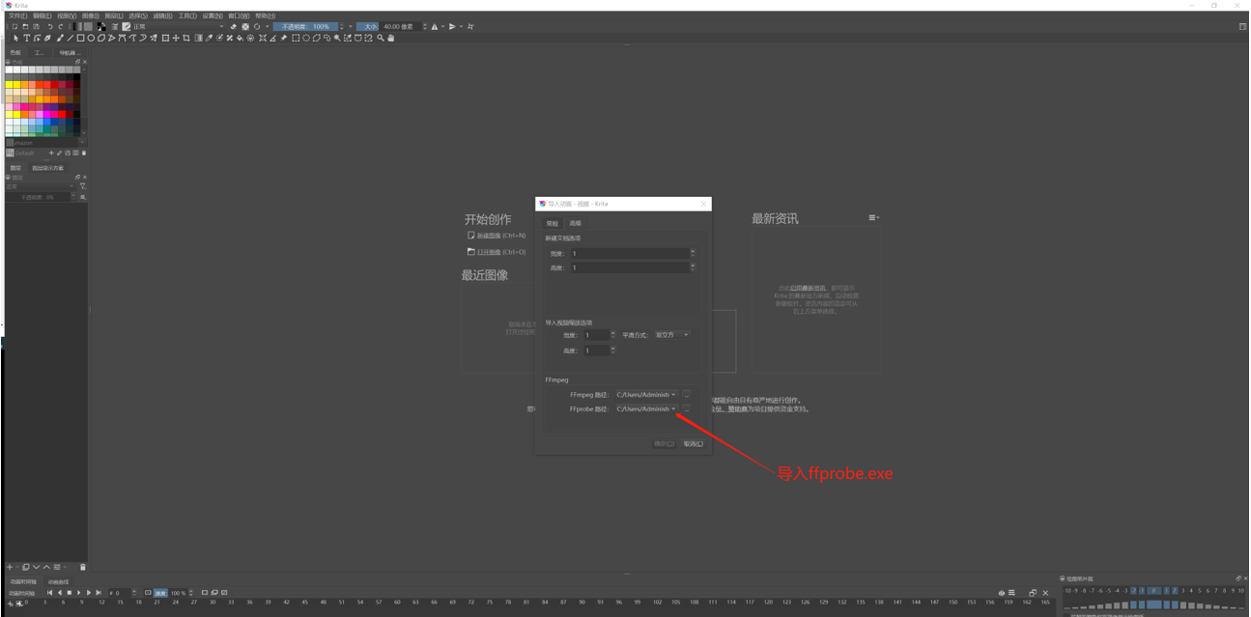The height and width of the screenshot is (617, 1251).
Task: Toggle eraser mode in the toolbar
Action: (x=234, y=27)
